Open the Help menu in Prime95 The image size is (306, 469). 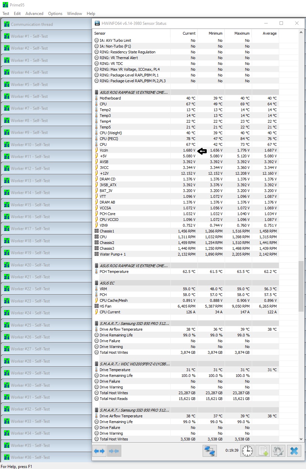pyautogui.click(x=91, y=14)
